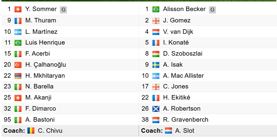Click shirt number 95 beside A. Bastoni
This screenshot has height=139, width=277.
pyautogui.click(x=7, y=120)
